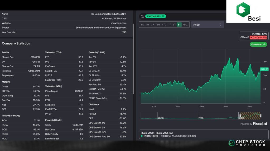Switch to YTD time range
Viewport: 270px width, 151px height.
point(164,25)
